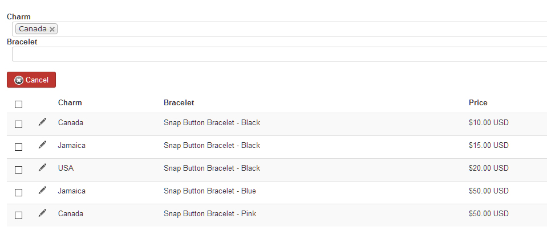Sort by the Bracelet column header
This screenshot has height=235, width=547.
click(x=179, y=102)
